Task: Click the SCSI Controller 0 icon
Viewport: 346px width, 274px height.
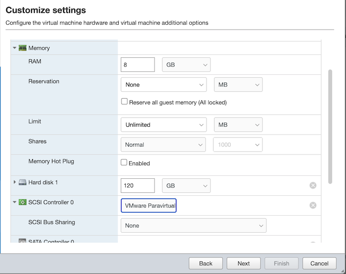Action: point(22,202)
